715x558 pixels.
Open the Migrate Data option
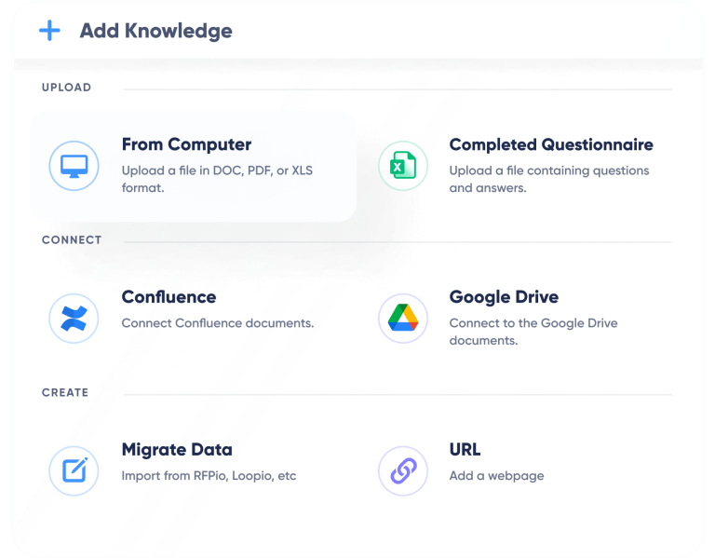(x=177, y=450)
